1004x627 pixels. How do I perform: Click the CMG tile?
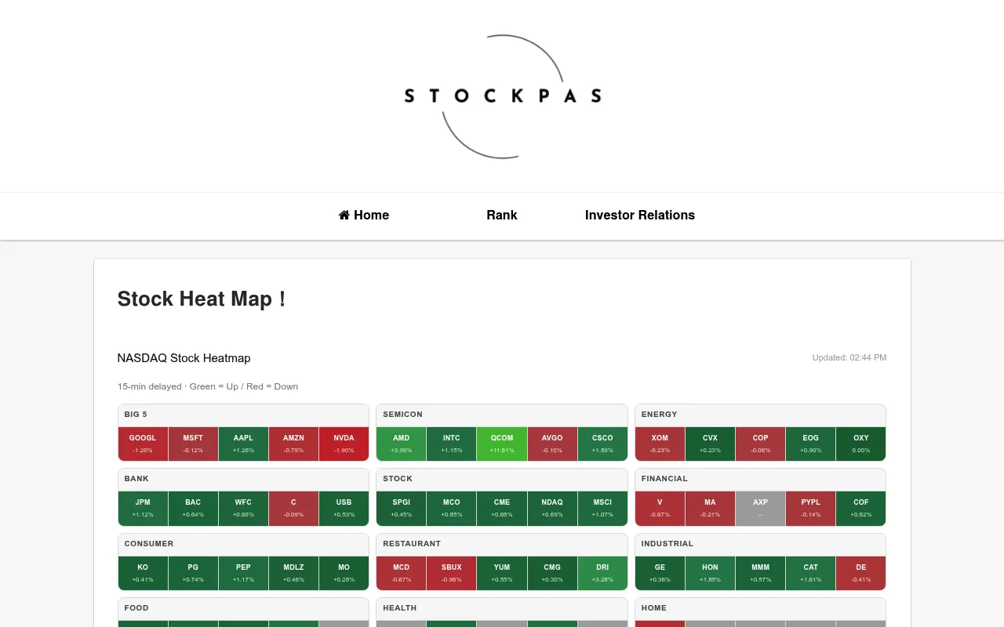(552, 573)
